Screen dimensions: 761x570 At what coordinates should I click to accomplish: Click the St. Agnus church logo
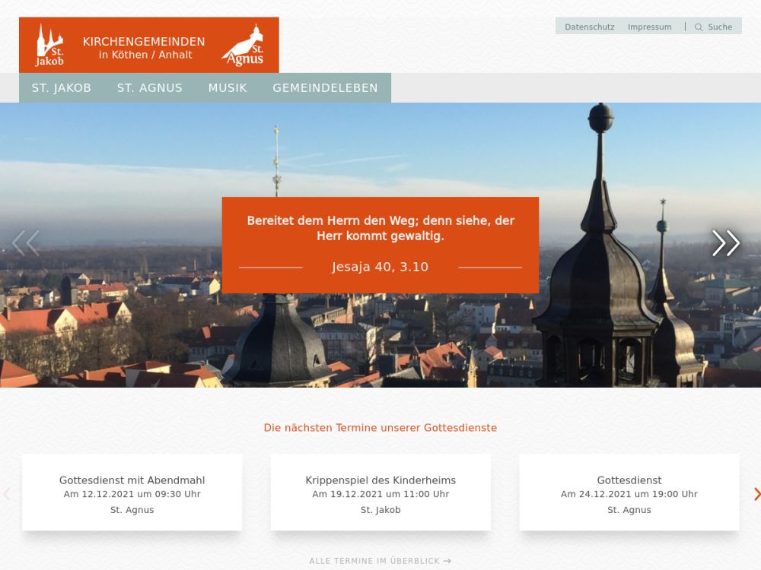(x=244, y=46)
